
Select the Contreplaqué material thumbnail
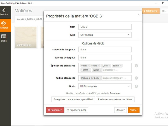point(26,37)
